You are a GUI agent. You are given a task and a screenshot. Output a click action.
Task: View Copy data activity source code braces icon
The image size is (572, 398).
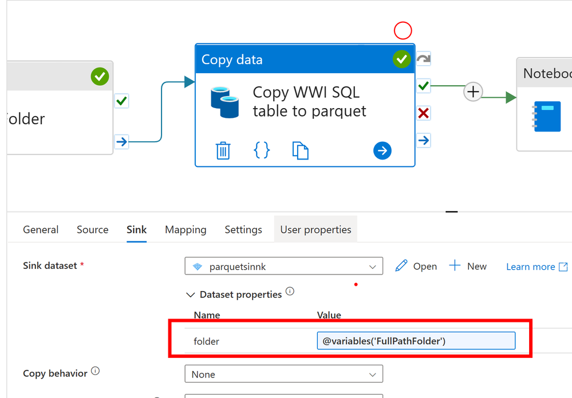262,150
